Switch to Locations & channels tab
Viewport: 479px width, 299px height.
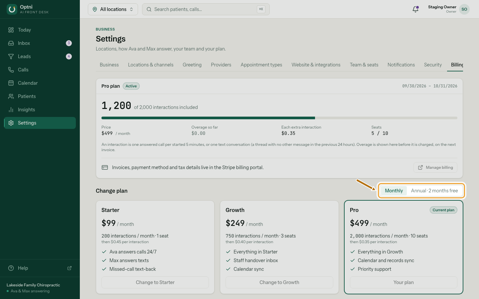coord(151,65)
